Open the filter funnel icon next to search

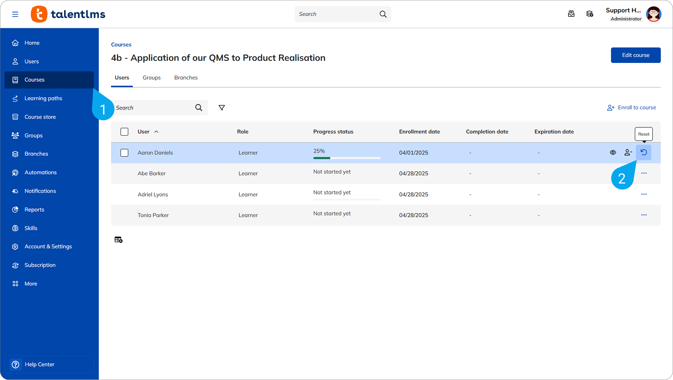tap(222, 108)
